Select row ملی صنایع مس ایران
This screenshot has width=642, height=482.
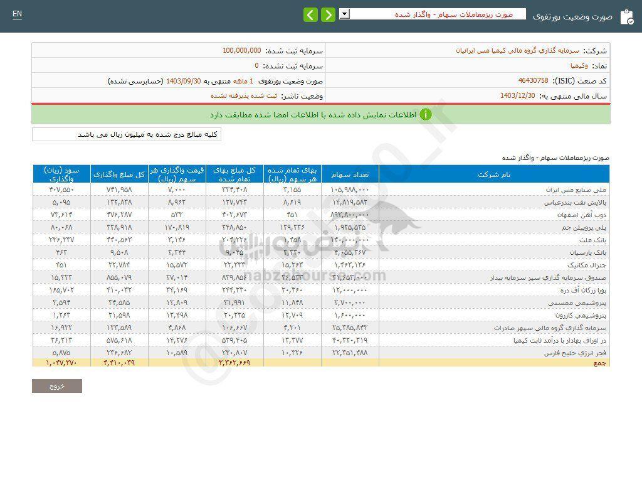tap(321, 190)
